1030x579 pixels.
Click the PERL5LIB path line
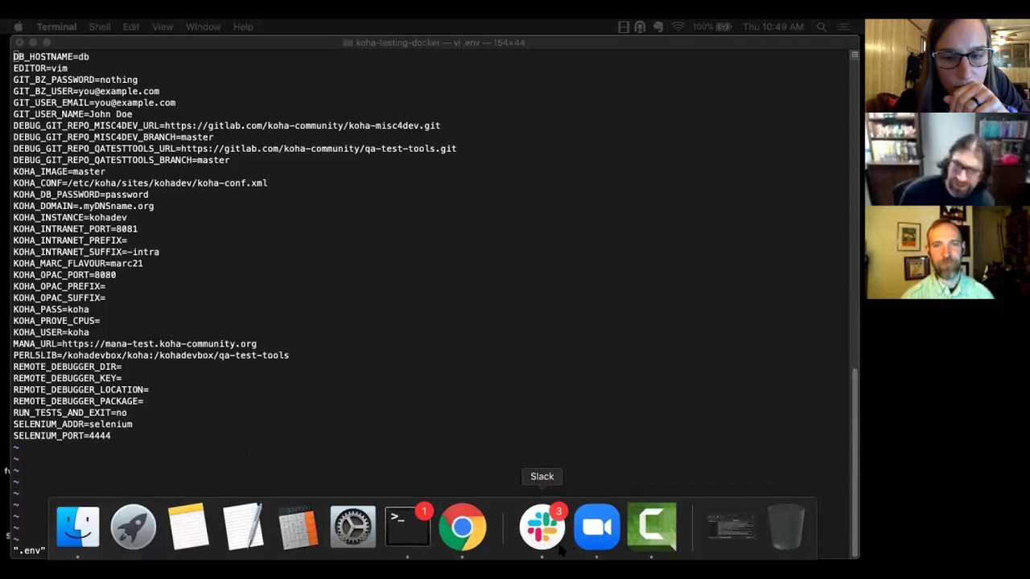[x=150, y=355]
